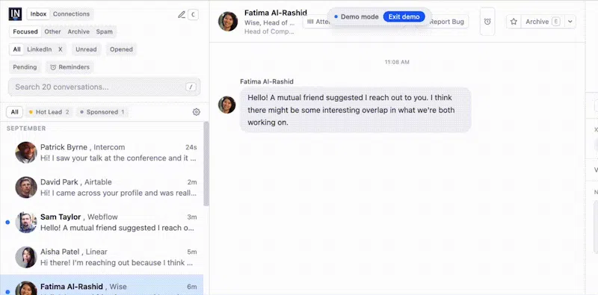Screen dimensions: 598x295
Task: Open the compose message pencil icon
Action: 182,14
